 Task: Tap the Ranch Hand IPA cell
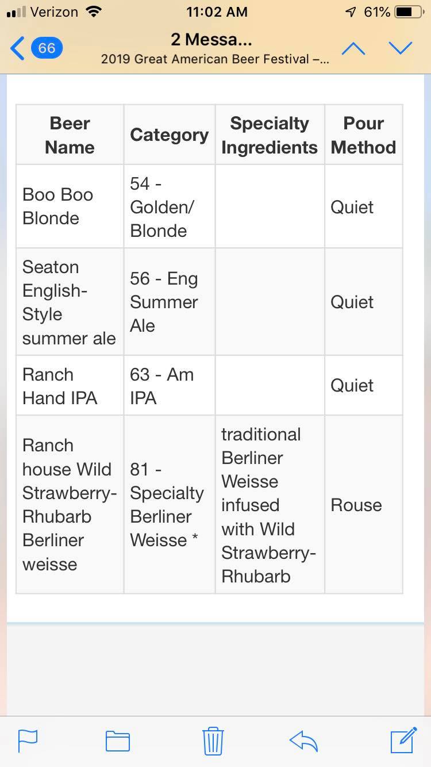(x=70, y=386)
